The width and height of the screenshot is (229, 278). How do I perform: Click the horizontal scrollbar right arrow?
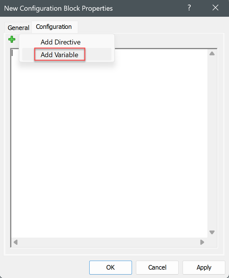pyautogui.click(x=202, y=242)
